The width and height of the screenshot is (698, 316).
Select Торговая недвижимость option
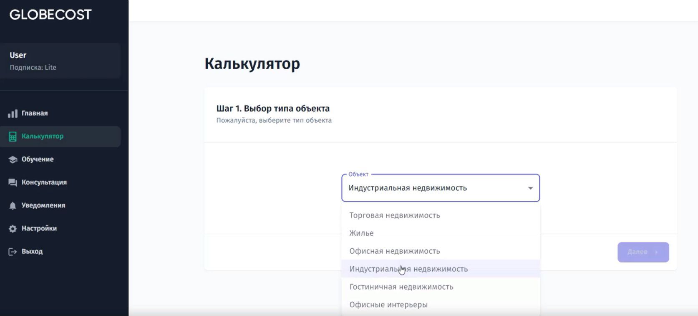pyautogui.click(x=441, y=215)
